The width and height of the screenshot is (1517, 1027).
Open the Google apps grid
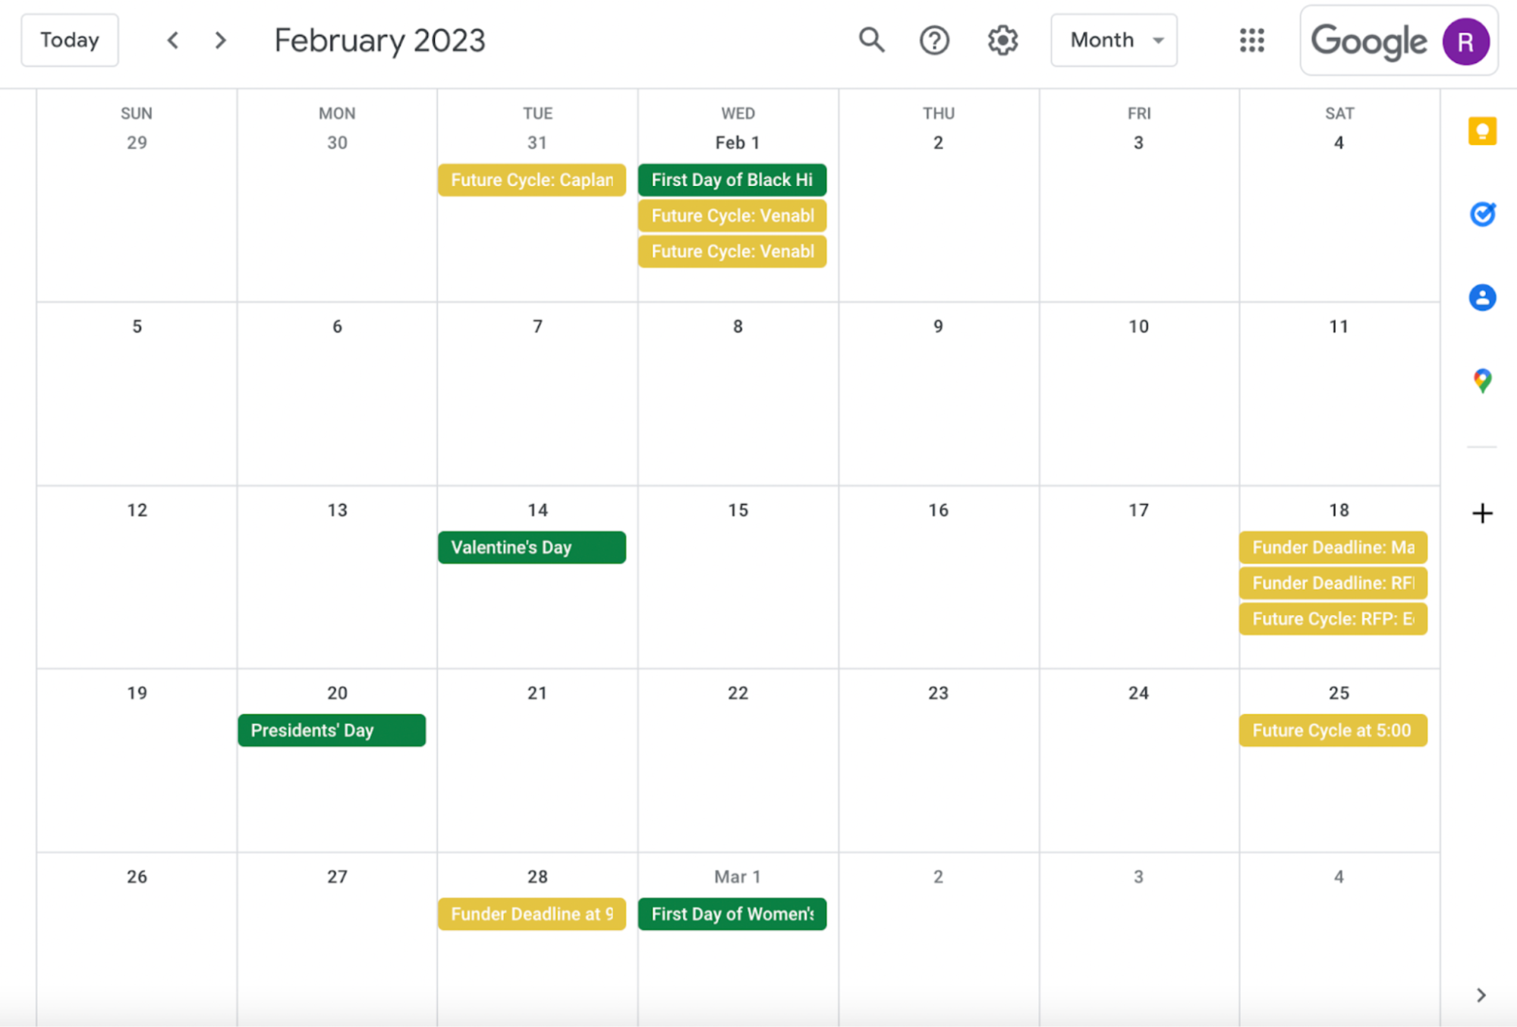pyautogui.click(x=1251, y=40)
